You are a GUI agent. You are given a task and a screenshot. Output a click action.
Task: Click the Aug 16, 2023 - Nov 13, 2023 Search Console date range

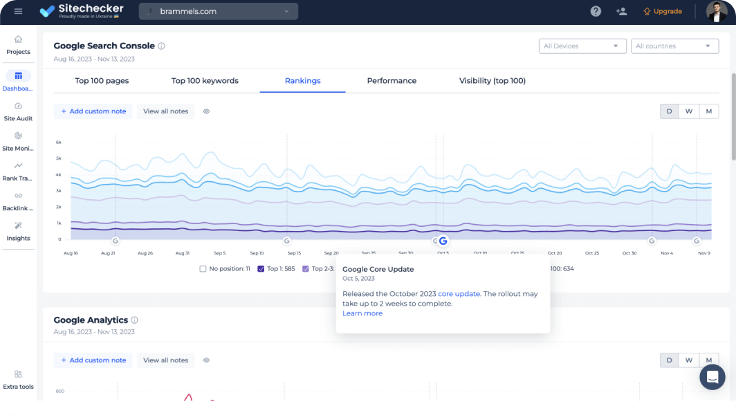[94, 59]
